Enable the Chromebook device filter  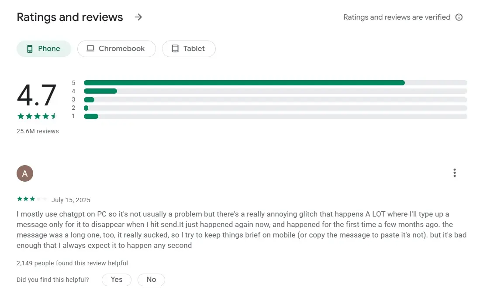pyautogui.click(x=116, y=48)
